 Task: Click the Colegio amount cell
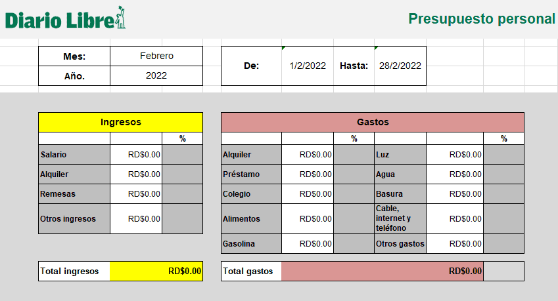point(308,194)
